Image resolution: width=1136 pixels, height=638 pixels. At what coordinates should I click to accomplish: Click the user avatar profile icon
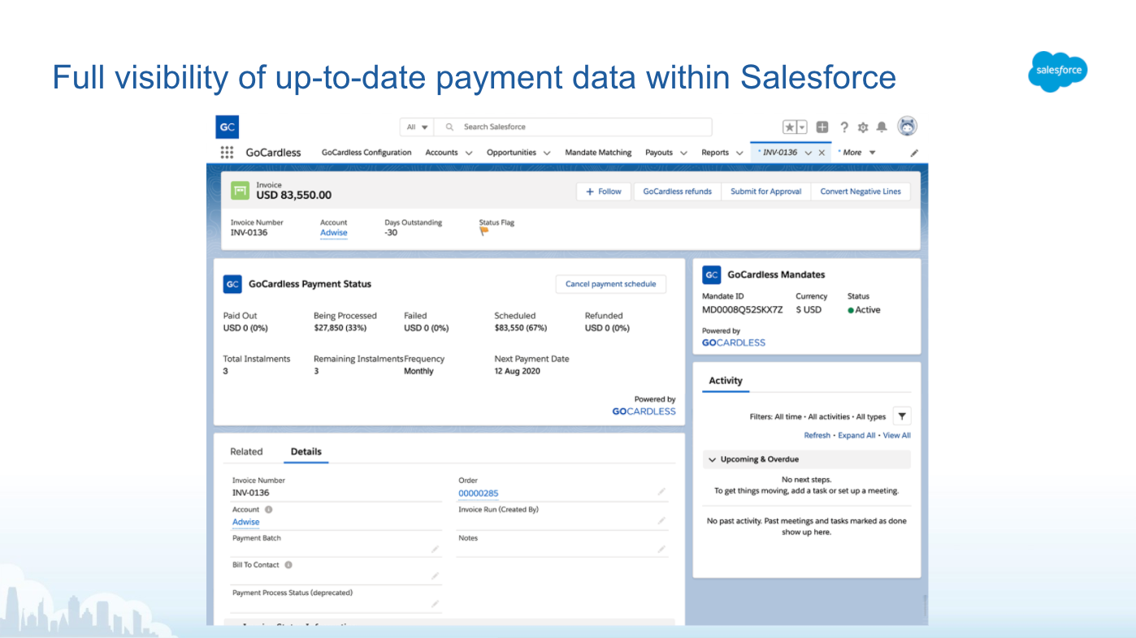907,127
